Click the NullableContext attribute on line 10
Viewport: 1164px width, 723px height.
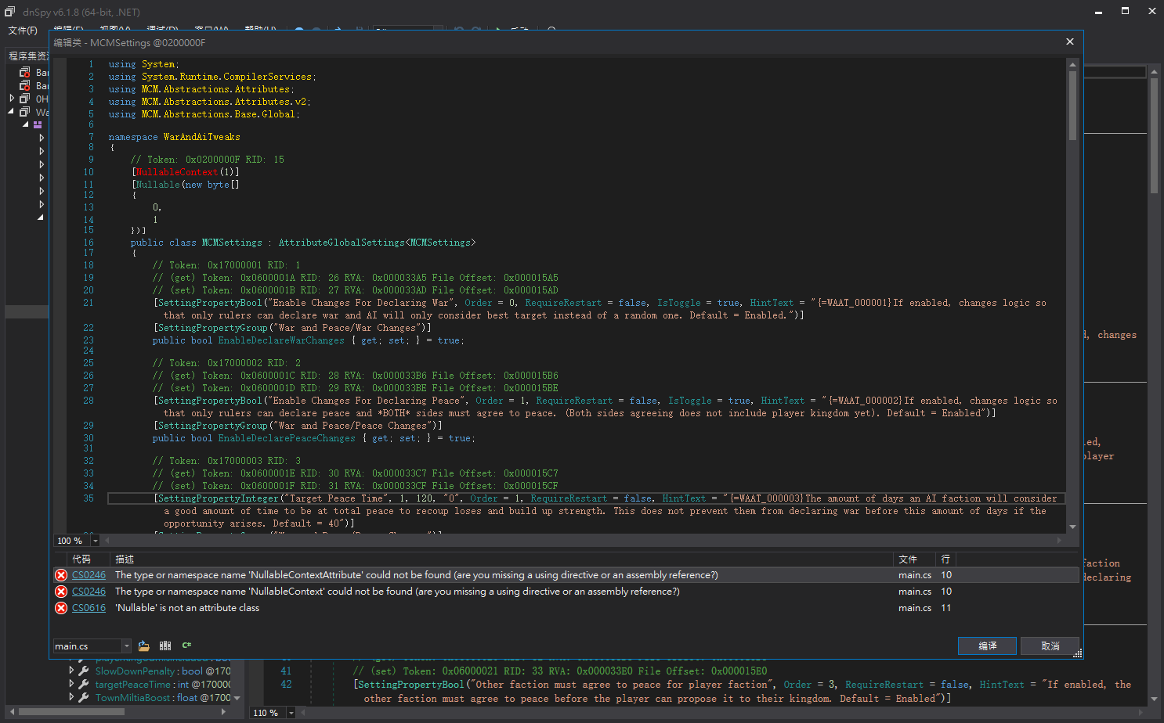[177, 172]
